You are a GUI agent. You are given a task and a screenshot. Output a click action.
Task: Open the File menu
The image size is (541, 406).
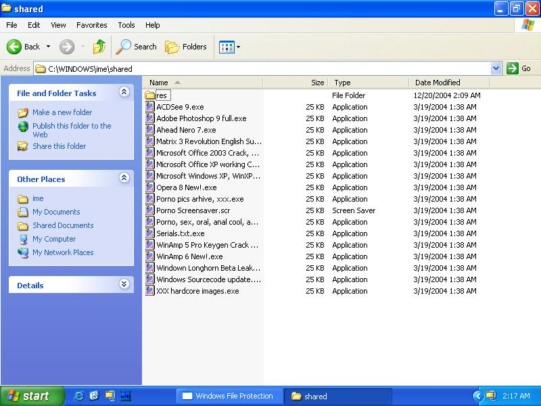click(11, 25)
